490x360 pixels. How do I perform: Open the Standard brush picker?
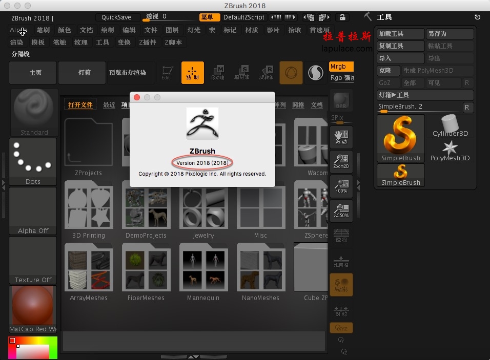coord(34,113)
